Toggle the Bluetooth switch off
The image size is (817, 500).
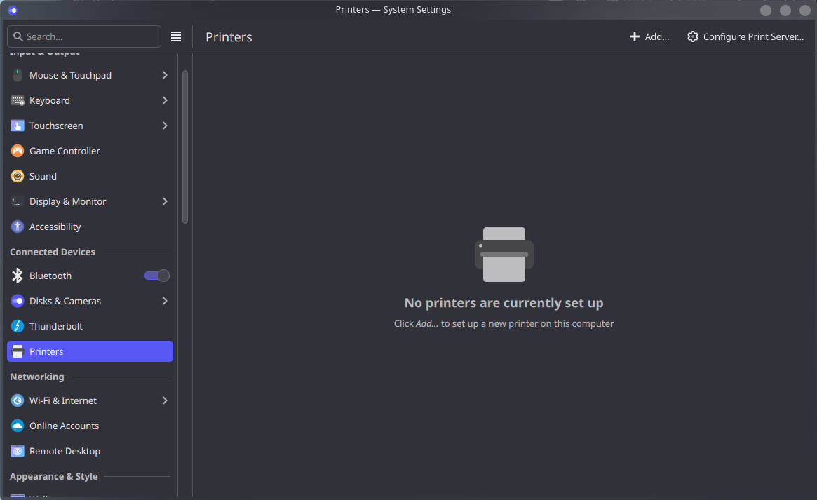tap(157, 276)
